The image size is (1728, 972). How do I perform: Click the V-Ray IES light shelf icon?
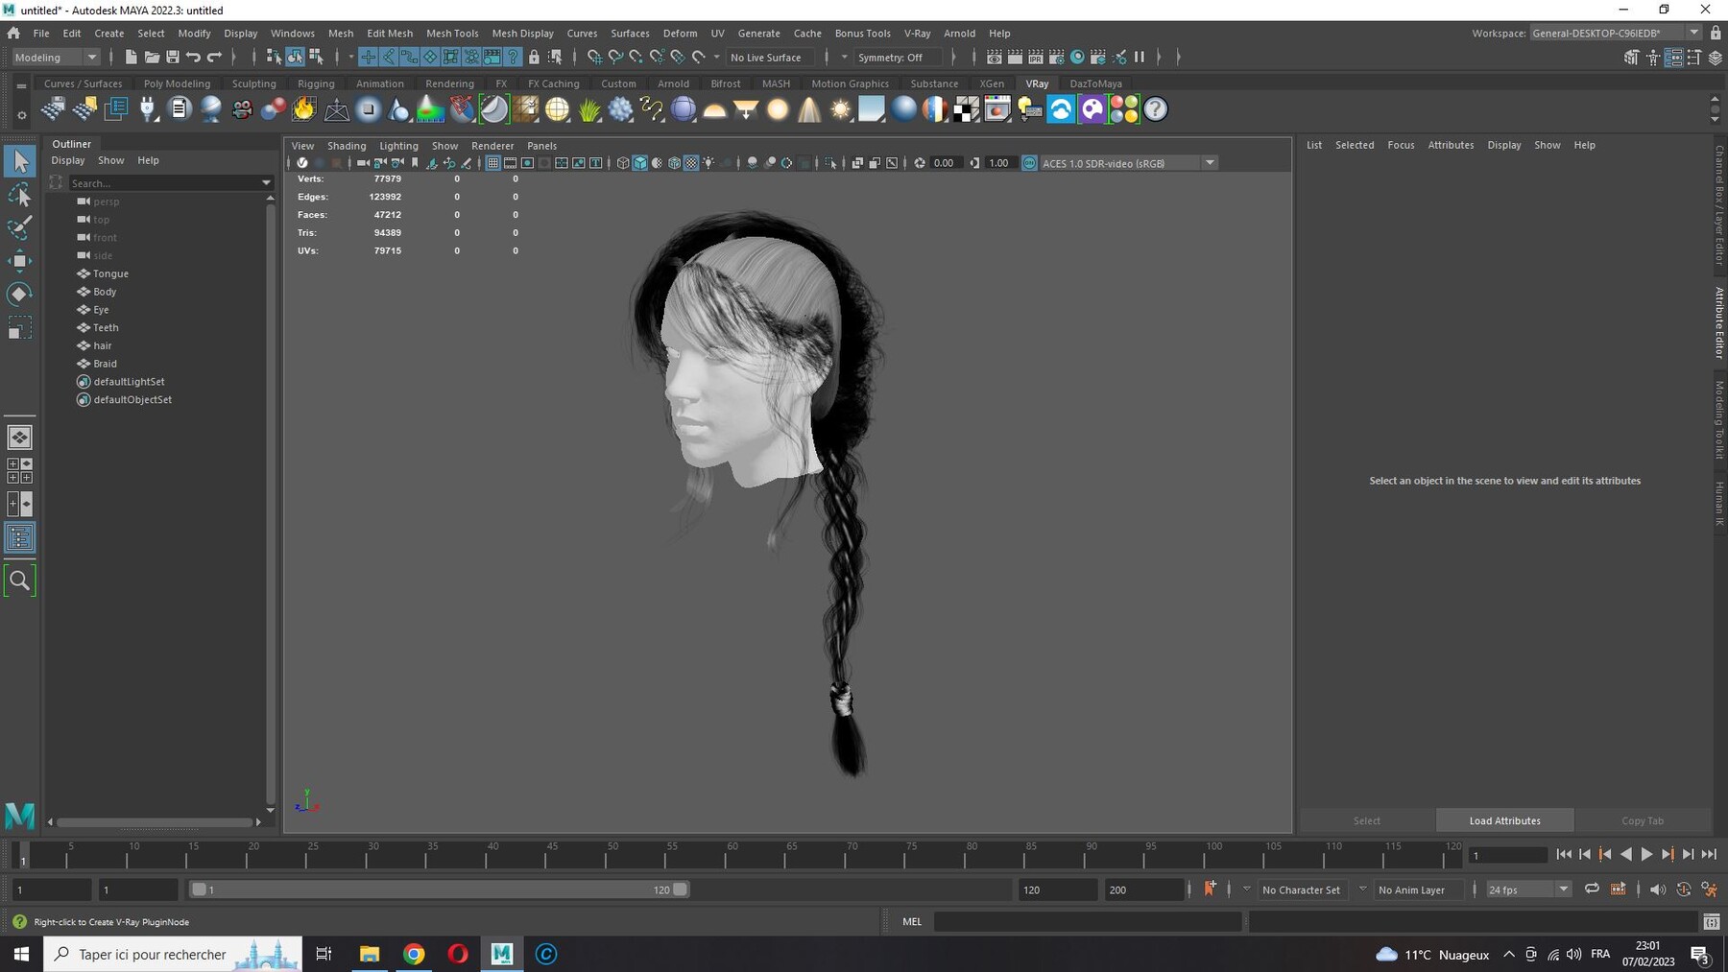809,109
